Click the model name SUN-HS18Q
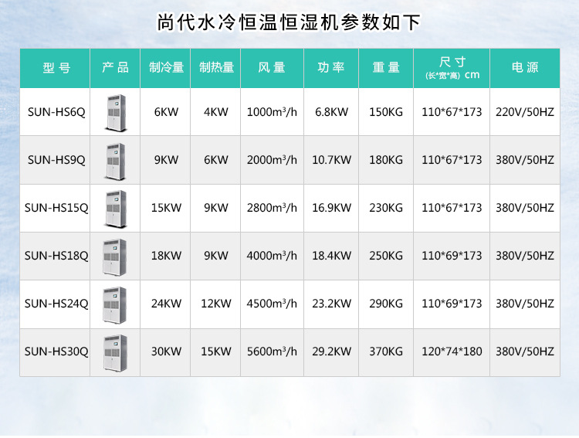Image resolution: width=579 pixels, height=438 pixels. pos(56,256)
